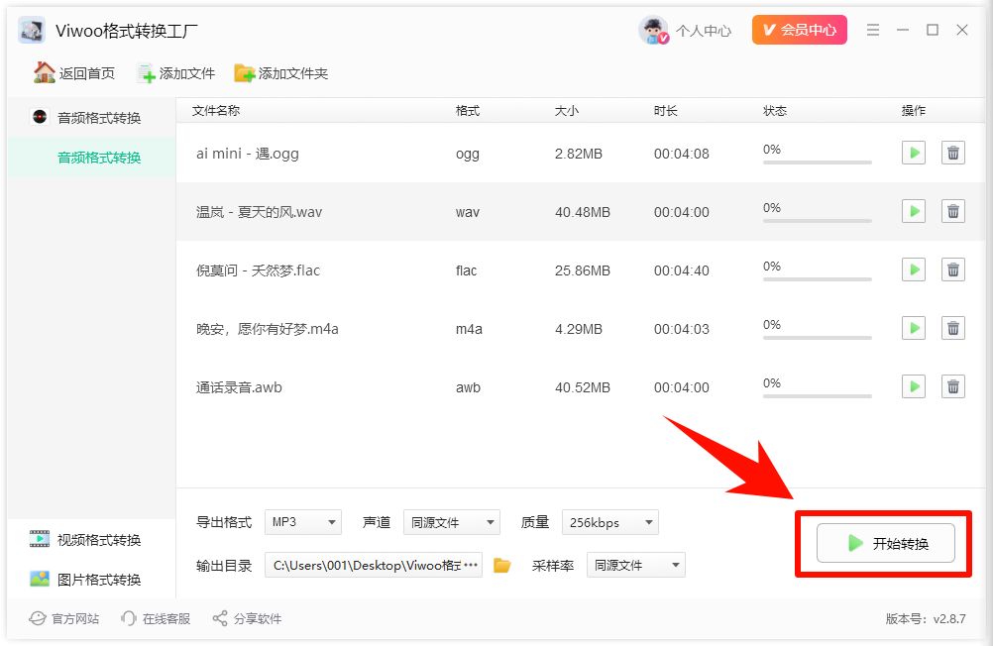Image resolution: width=993 pixels, height=646 pixels.
Task: Open 官方网站 link
Action: tap(64, 618)
